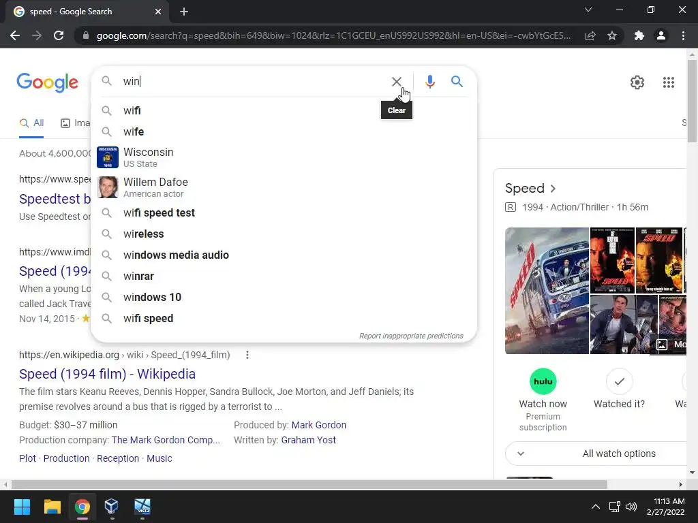Select the "wifi" suggestion
This screenshot has width=698, height=523.
pos(284,111)
